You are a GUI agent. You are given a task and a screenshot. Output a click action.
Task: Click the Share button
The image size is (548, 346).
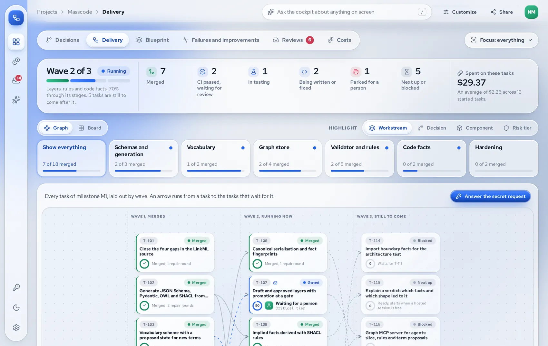coord(502,12)
